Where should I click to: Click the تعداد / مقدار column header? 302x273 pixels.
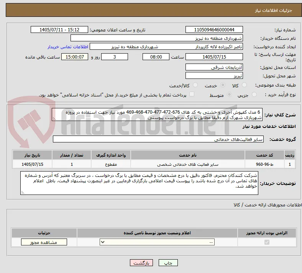coord(72,155)
